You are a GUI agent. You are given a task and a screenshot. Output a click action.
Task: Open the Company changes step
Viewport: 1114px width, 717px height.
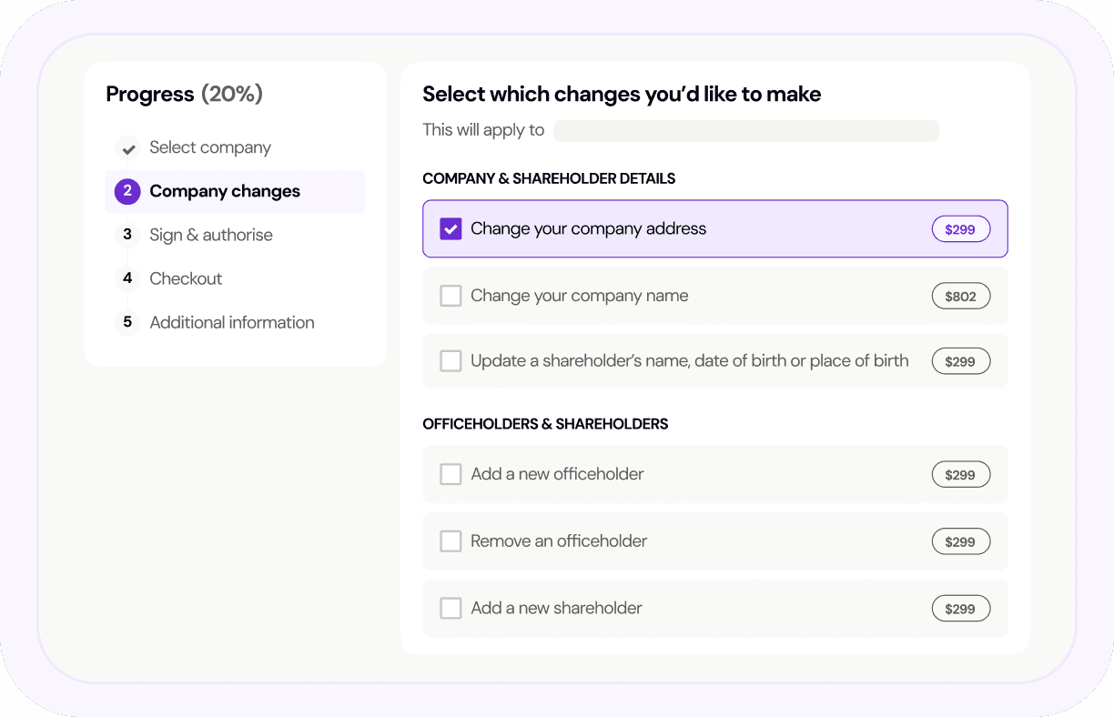click(x=225, y=192)
